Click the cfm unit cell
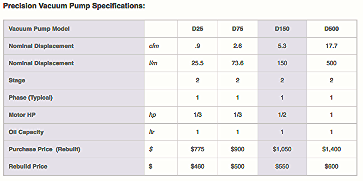 tap(154, 46)
